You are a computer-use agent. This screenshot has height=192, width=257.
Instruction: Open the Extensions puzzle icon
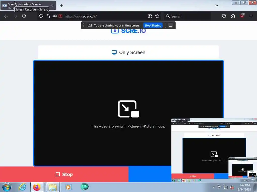[233, 16]
